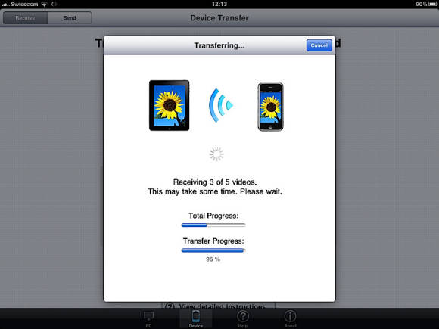Click the Total Progress bar
This screenshot has width=439, height=329.
click(213, 225)
